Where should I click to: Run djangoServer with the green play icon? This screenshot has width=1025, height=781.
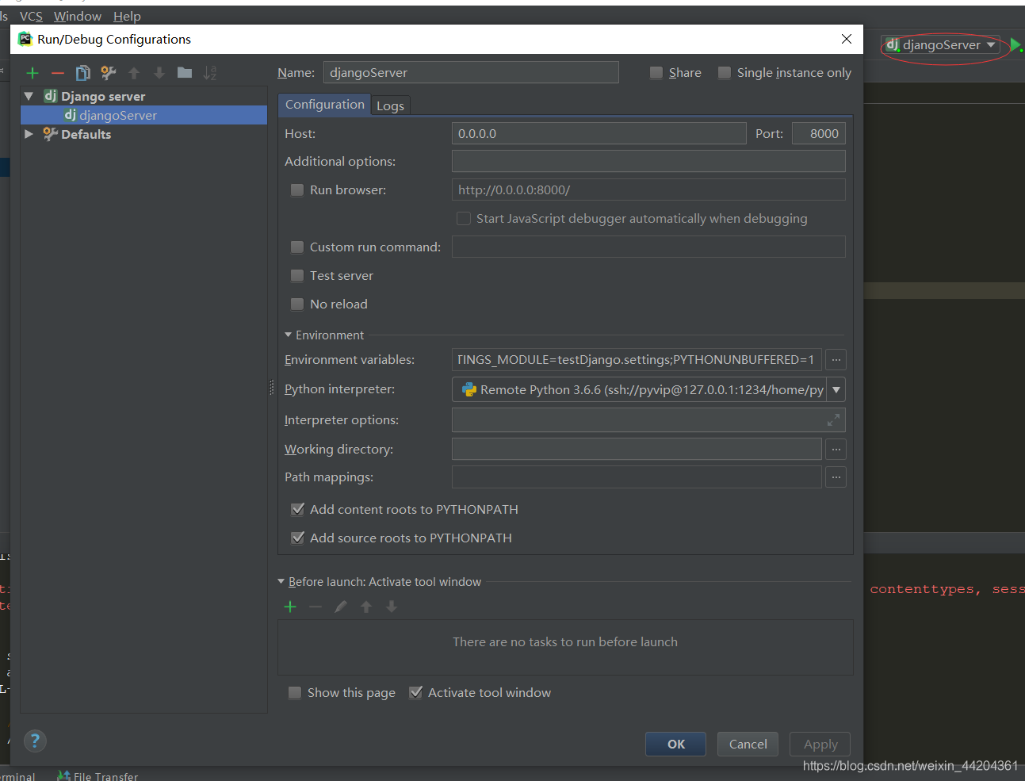tap(1016, 45)
